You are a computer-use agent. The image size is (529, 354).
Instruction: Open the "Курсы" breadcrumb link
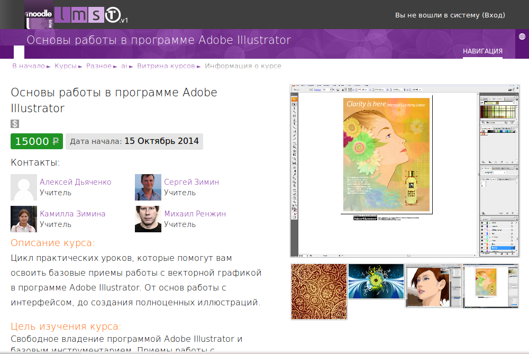coord(66,66)
